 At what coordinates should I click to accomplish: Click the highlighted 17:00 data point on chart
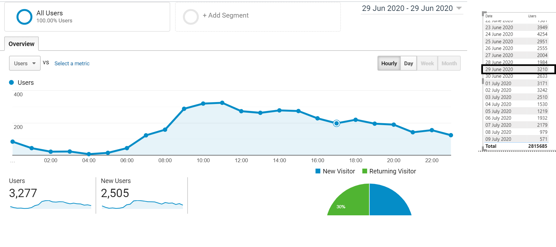(336, 123)
